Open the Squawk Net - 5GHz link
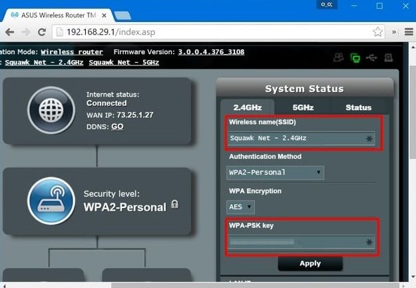 coord(124,63)
